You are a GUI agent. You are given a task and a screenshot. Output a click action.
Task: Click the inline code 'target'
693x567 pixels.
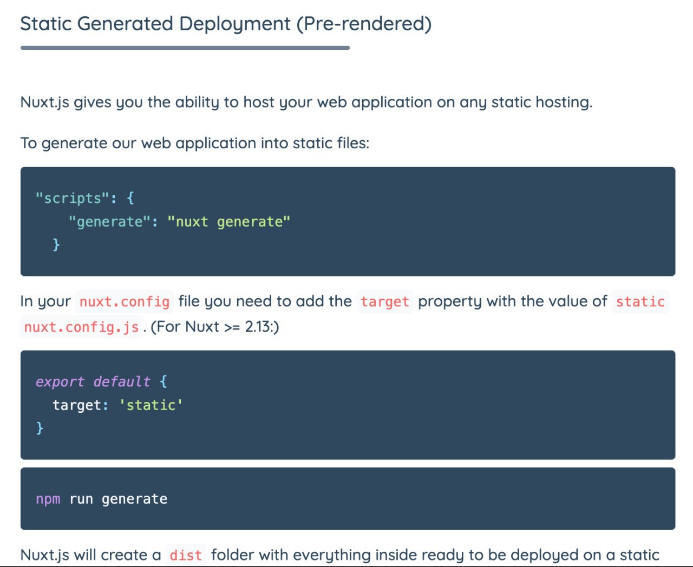click(385, 301)
